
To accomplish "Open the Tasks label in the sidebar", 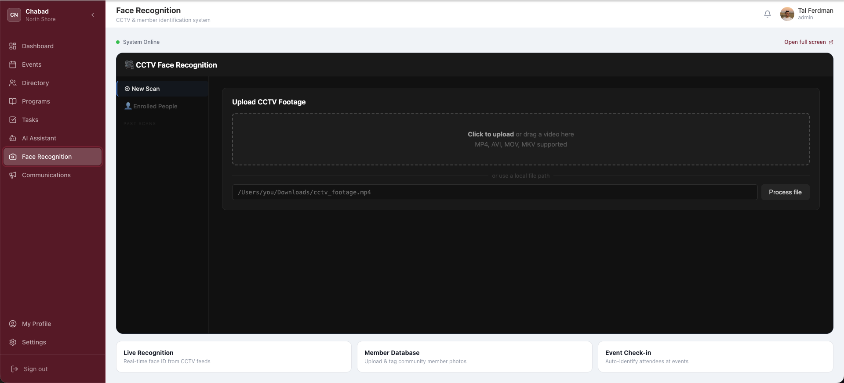I will (30, 120).
